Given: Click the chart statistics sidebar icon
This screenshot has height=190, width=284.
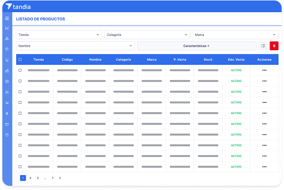Looking at the screenshot, I should pyautogui.click(x=7, y=28).
